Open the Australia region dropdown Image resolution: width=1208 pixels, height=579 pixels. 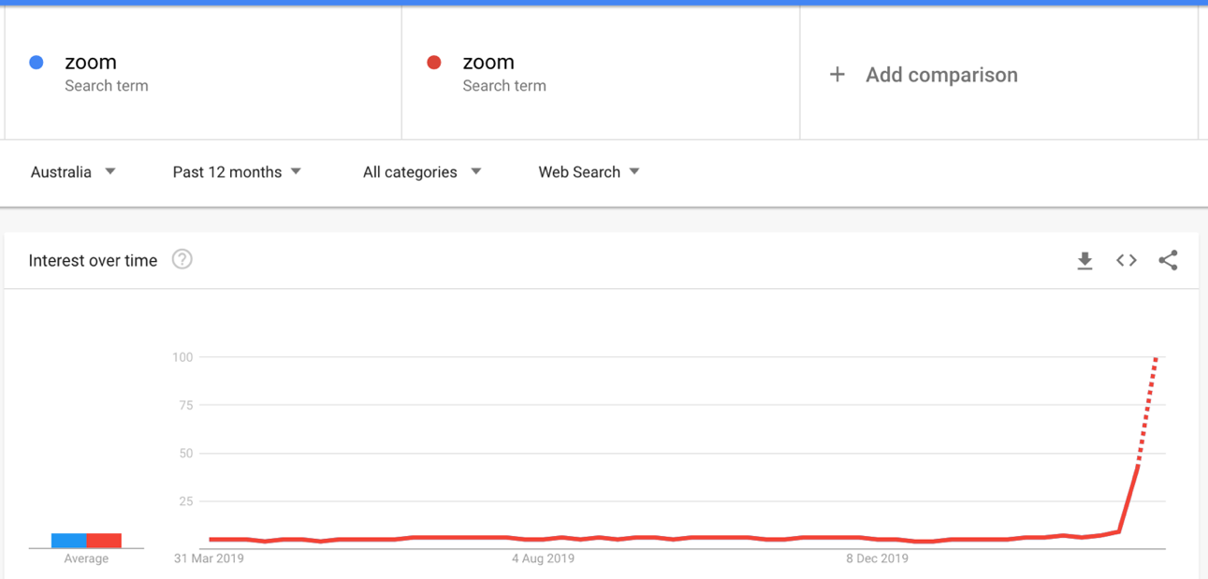(x=73, y=172)
